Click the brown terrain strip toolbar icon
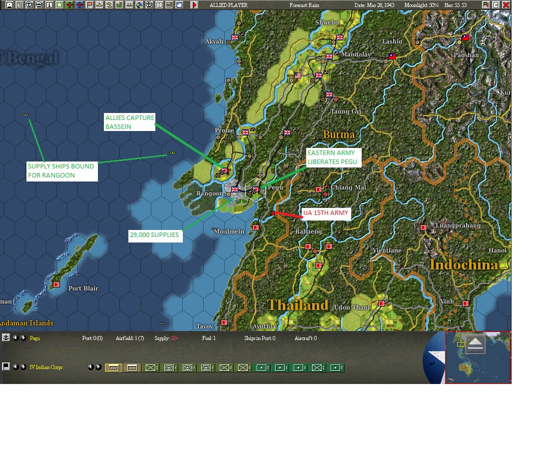The image size is (541, 449). (169, 5)
